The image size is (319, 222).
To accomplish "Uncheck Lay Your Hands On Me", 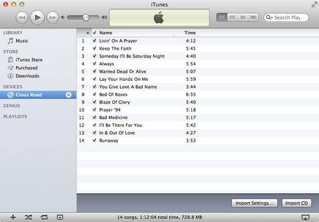I will coord(95,79).
